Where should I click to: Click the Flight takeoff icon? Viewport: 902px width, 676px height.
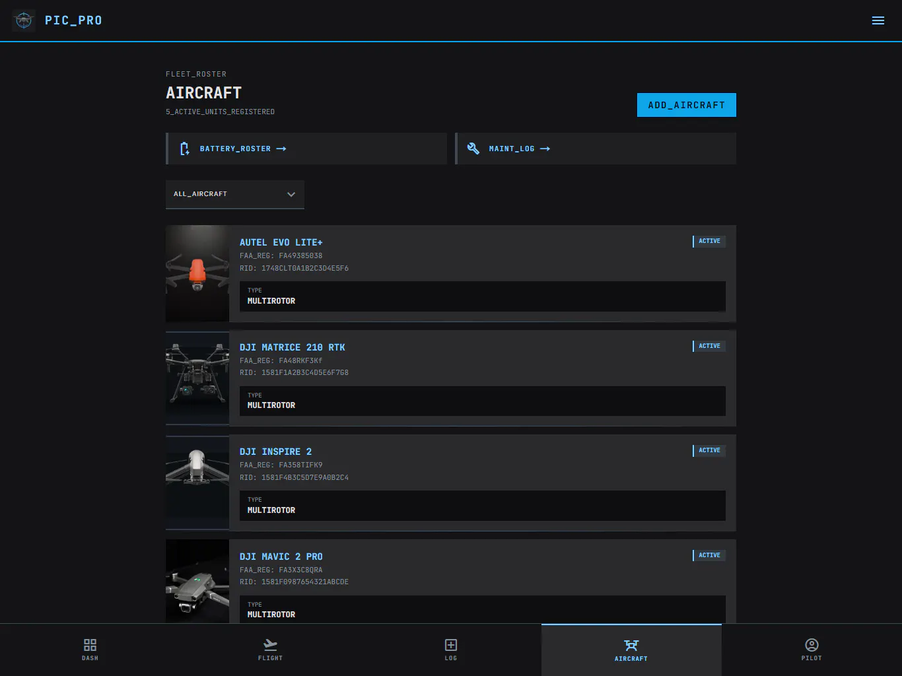pyautogui.click(x=270, y=644)
